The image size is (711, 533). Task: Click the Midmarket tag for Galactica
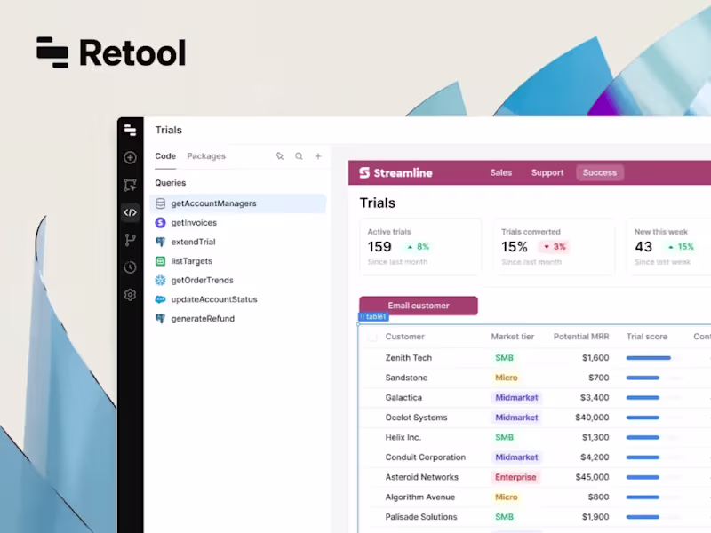click(x=516, y=398)
